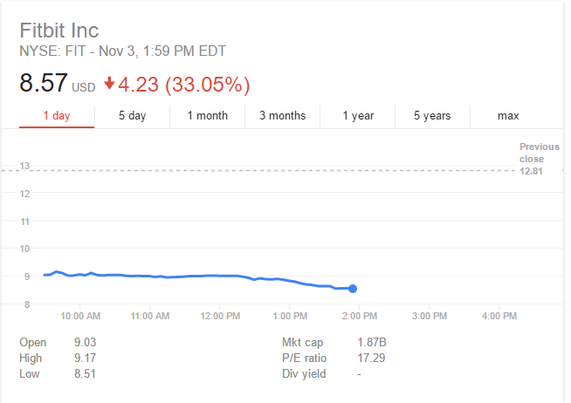Switch to 1 year view

pos(357,116)
